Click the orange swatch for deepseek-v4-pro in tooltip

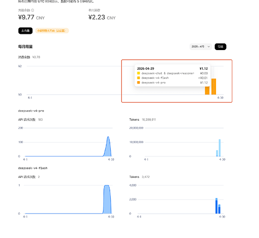pyautogui.click(x=138, y=83)
